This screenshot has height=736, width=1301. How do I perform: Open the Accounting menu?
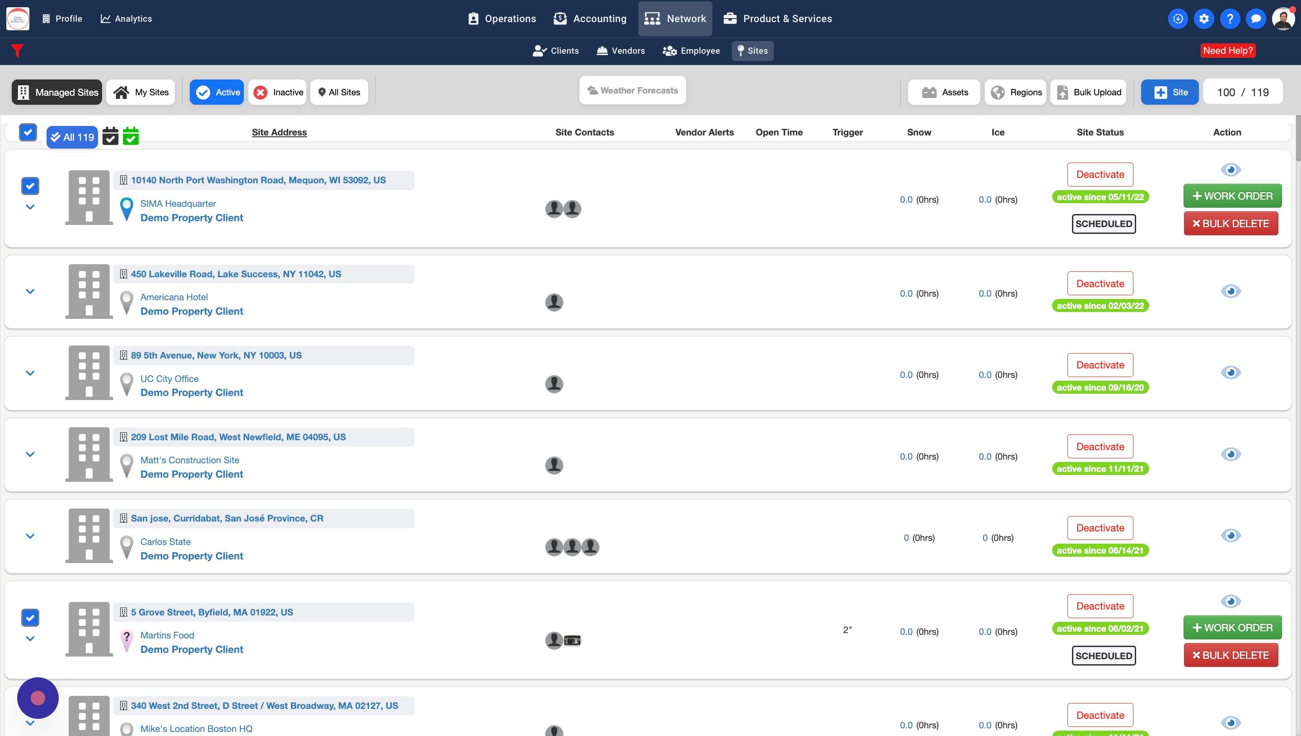[590, 19]
